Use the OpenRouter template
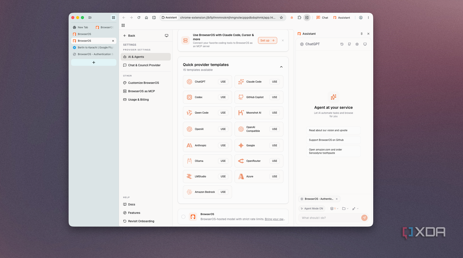Image resolution: width=463 pixels, height=258 pixels. point(274,161)
